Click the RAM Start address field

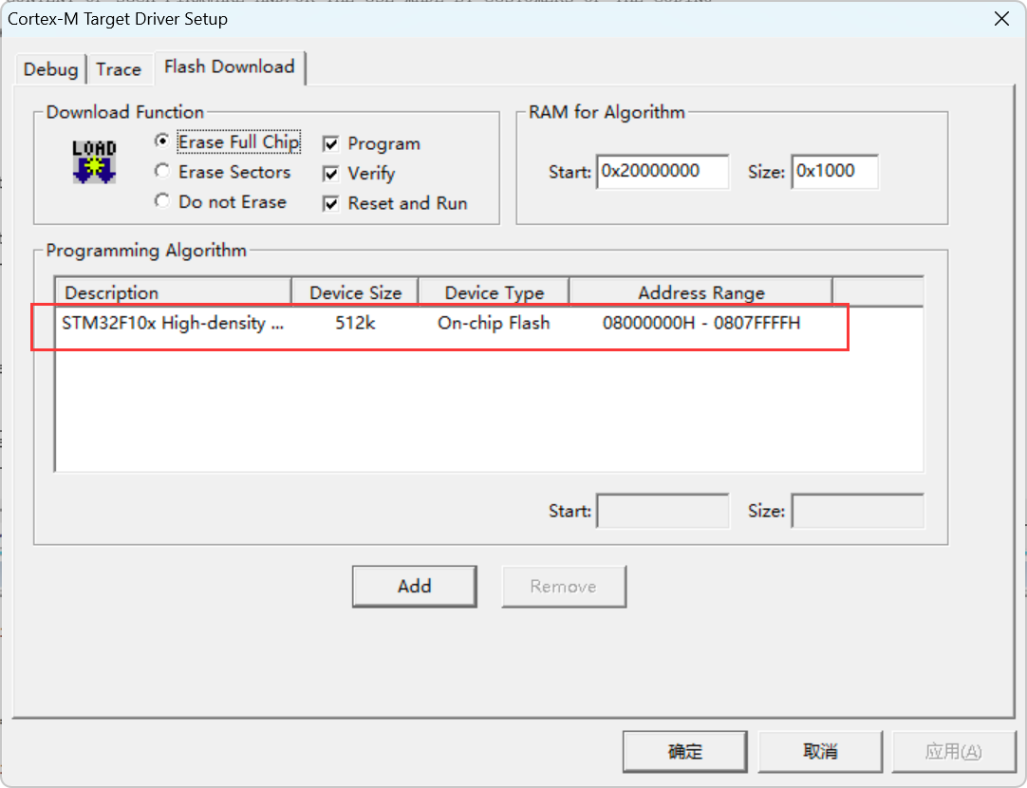click(663, 171)
